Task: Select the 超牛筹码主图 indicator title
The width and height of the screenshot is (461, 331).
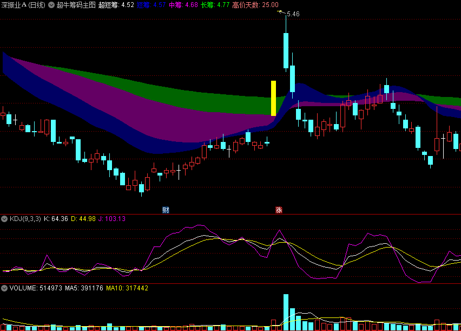Action: pyautogui.click(x=76, y=5)
